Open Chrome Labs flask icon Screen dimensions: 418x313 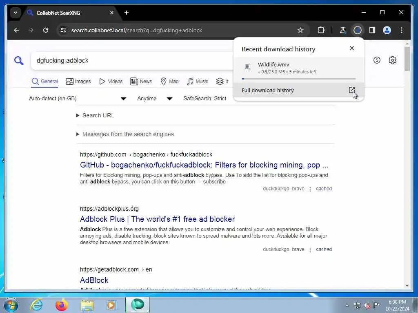coord(343,30)
